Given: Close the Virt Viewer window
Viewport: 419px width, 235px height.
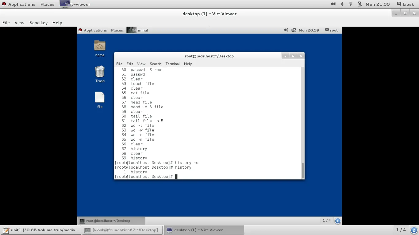Looking at the screenshot, I should (x=414, y=13).
